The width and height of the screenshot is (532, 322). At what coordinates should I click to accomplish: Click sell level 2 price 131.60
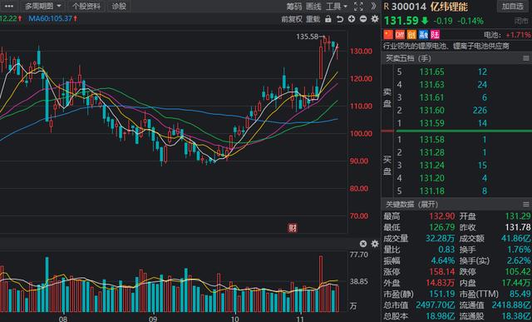tap(431, 111)
